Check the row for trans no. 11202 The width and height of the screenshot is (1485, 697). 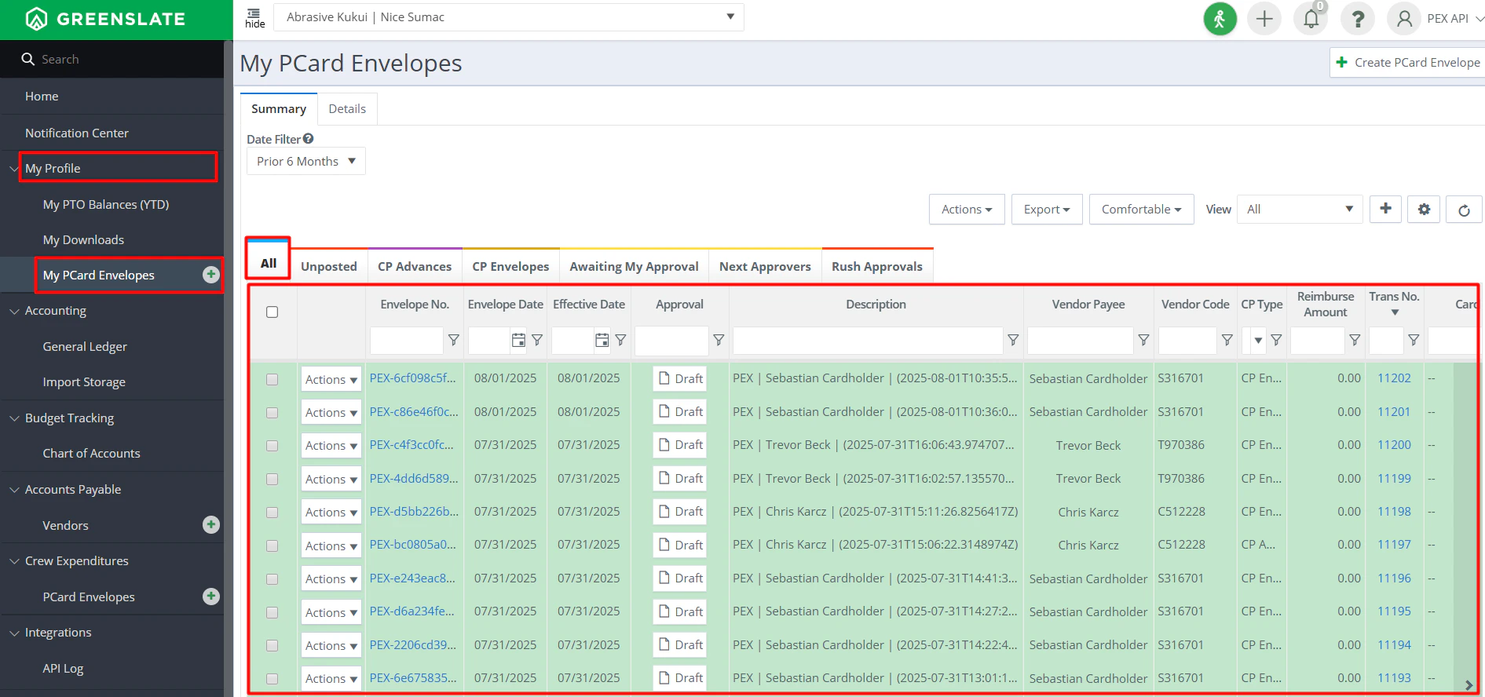click(x=272, y=379)
